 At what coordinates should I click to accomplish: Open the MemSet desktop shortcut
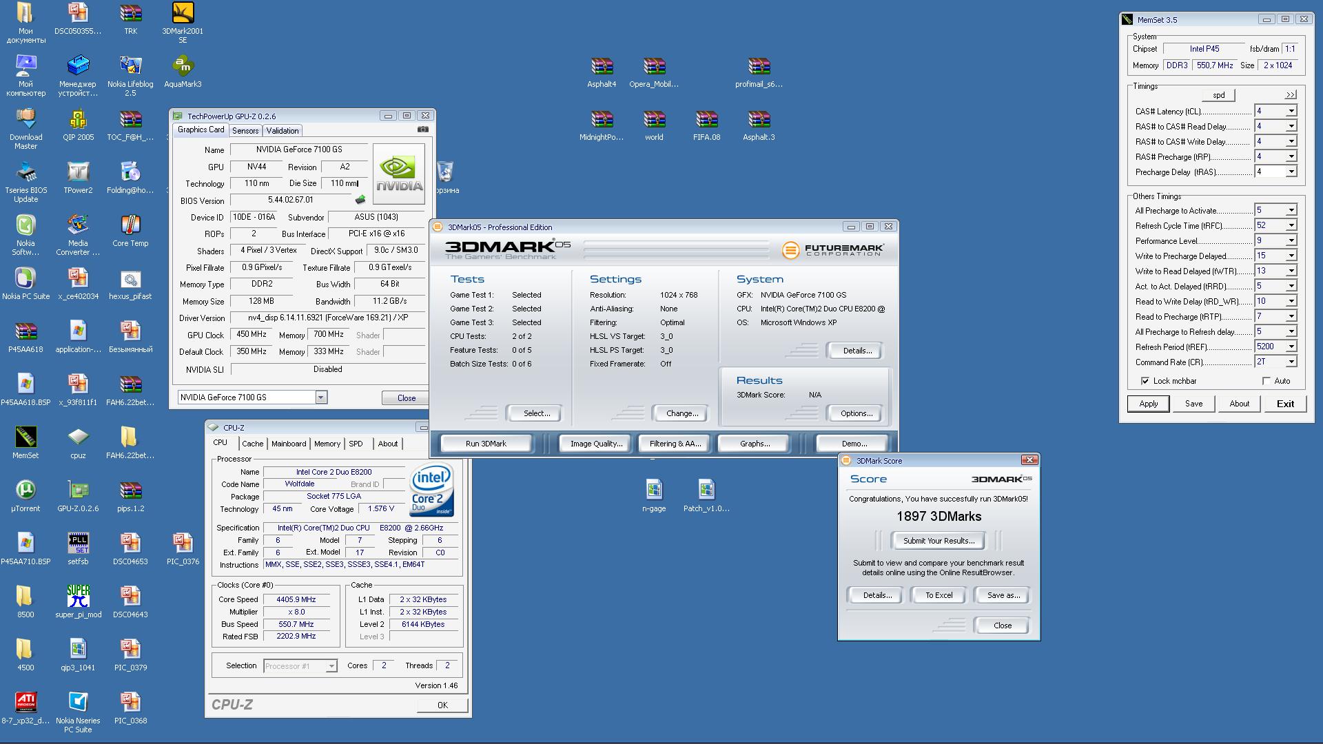25,443
